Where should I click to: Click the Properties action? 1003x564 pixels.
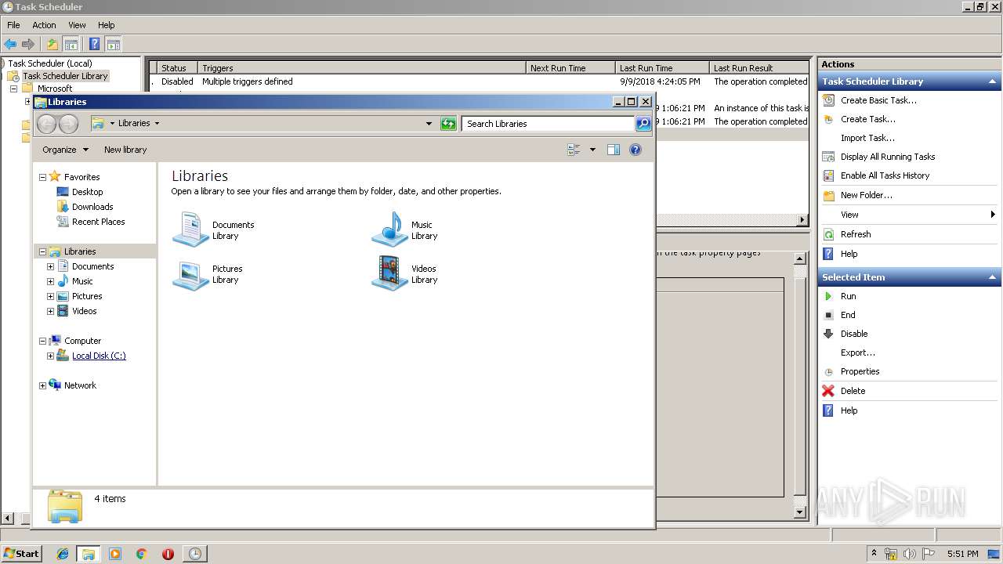[860, 371]
